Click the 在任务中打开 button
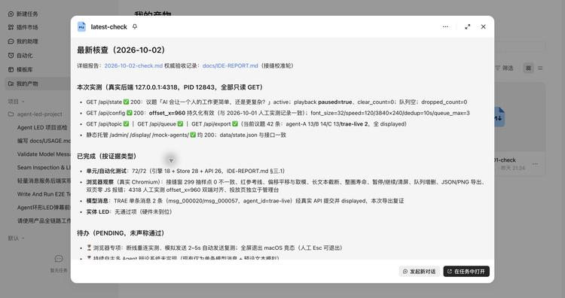The image size is (565, 298). point(466,272)
